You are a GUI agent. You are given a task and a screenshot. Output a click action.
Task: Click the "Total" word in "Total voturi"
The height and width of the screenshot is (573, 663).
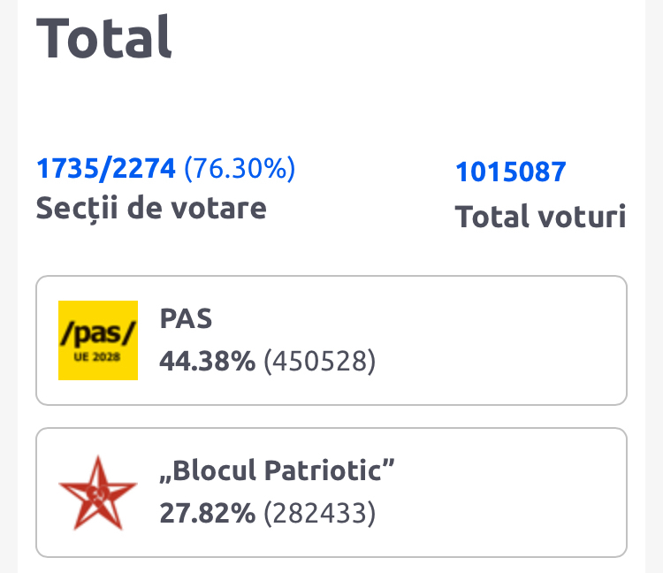[485, 217]
